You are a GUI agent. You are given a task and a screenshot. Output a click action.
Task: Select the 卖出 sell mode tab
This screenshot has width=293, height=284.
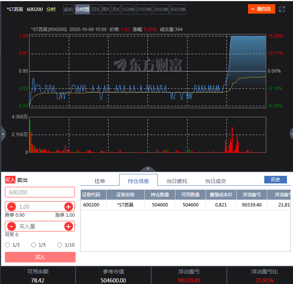point(22,180)
